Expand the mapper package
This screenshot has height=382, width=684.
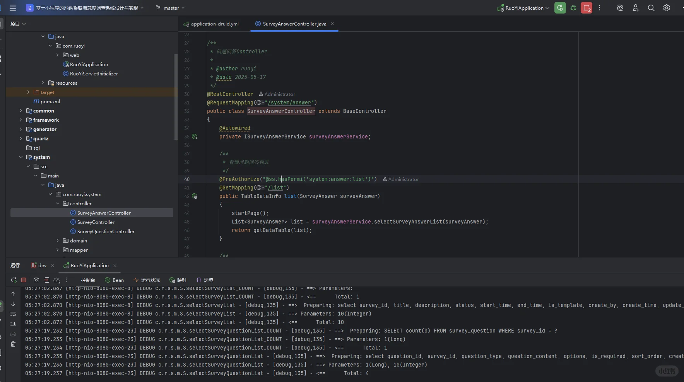point(58,250)
